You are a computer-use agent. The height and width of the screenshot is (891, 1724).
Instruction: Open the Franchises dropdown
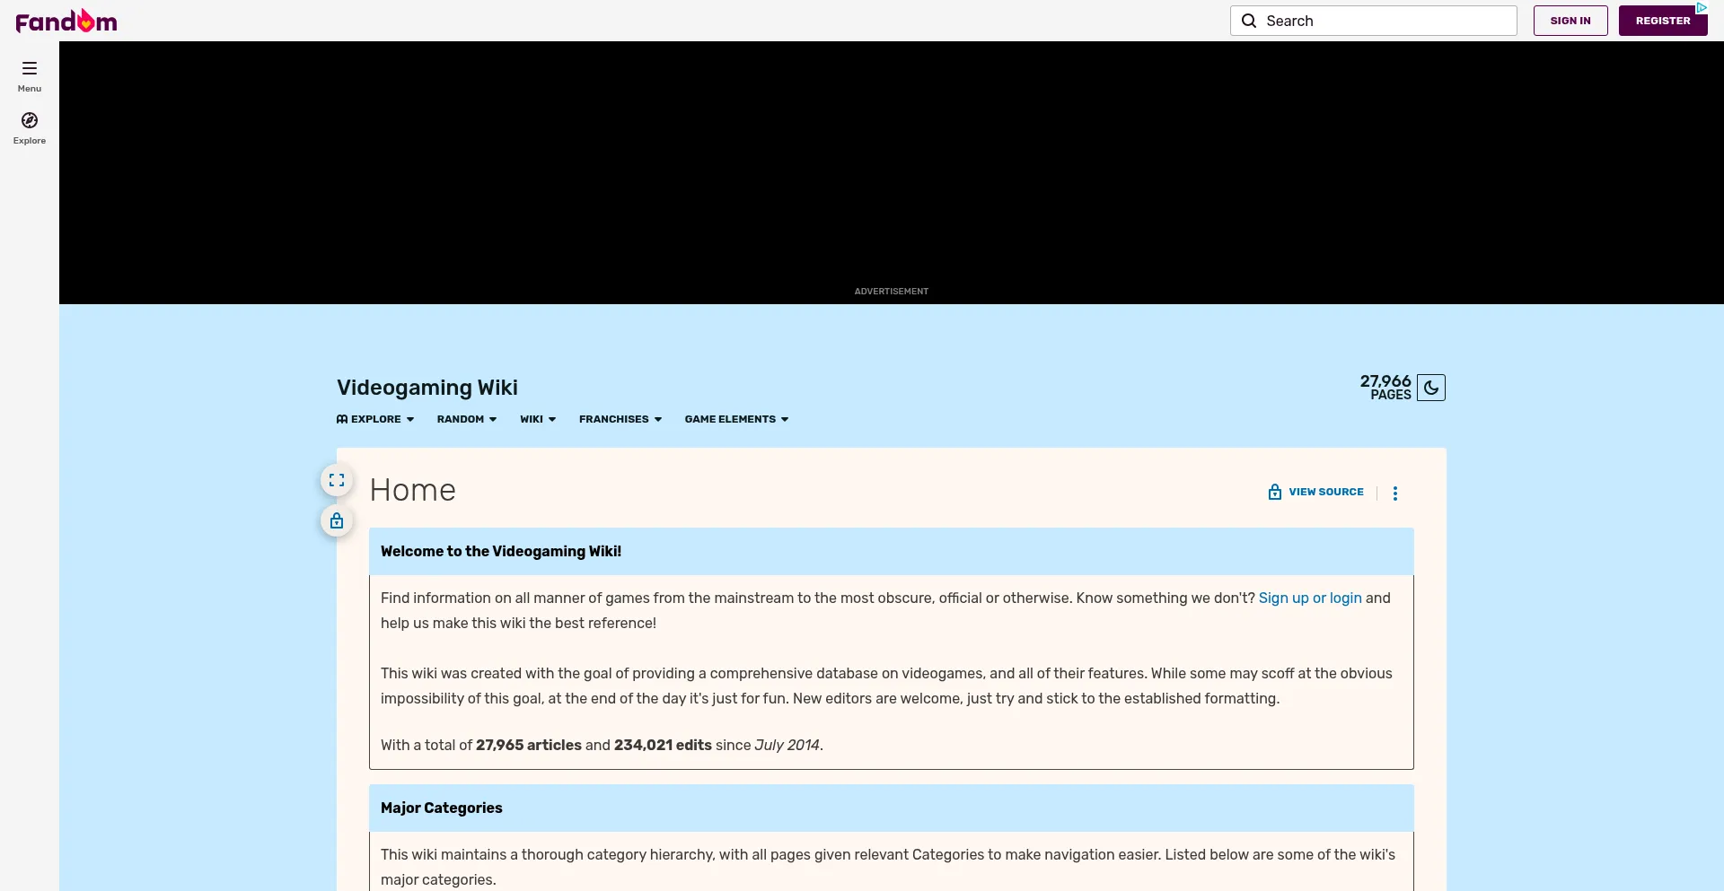pyautogui.click(x=620, y=419)
